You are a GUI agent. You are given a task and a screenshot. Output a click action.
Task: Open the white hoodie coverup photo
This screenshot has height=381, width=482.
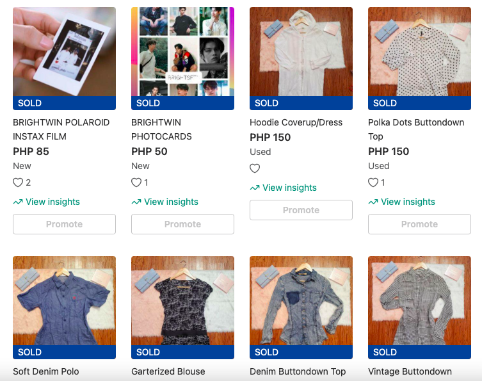tap(301, 51)
